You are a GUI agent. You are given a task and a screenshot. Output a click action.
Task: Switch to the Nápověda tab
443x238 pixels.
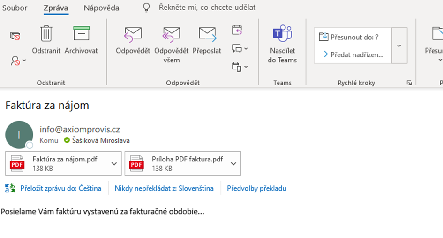pos(101,8)
